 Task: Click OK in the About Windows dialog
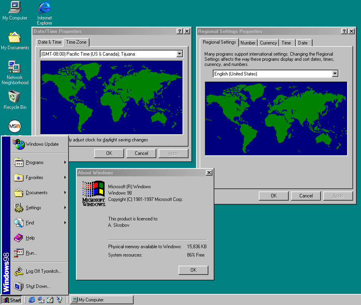click(193, 270)
